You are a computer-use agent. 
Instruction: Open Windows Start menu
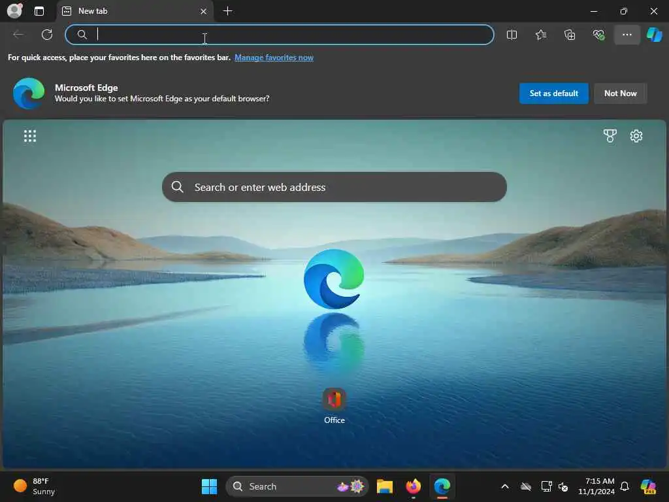(209, 486)
